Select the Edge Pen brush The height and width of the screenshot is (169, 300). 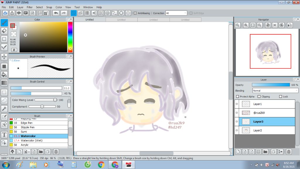(38, 123)
